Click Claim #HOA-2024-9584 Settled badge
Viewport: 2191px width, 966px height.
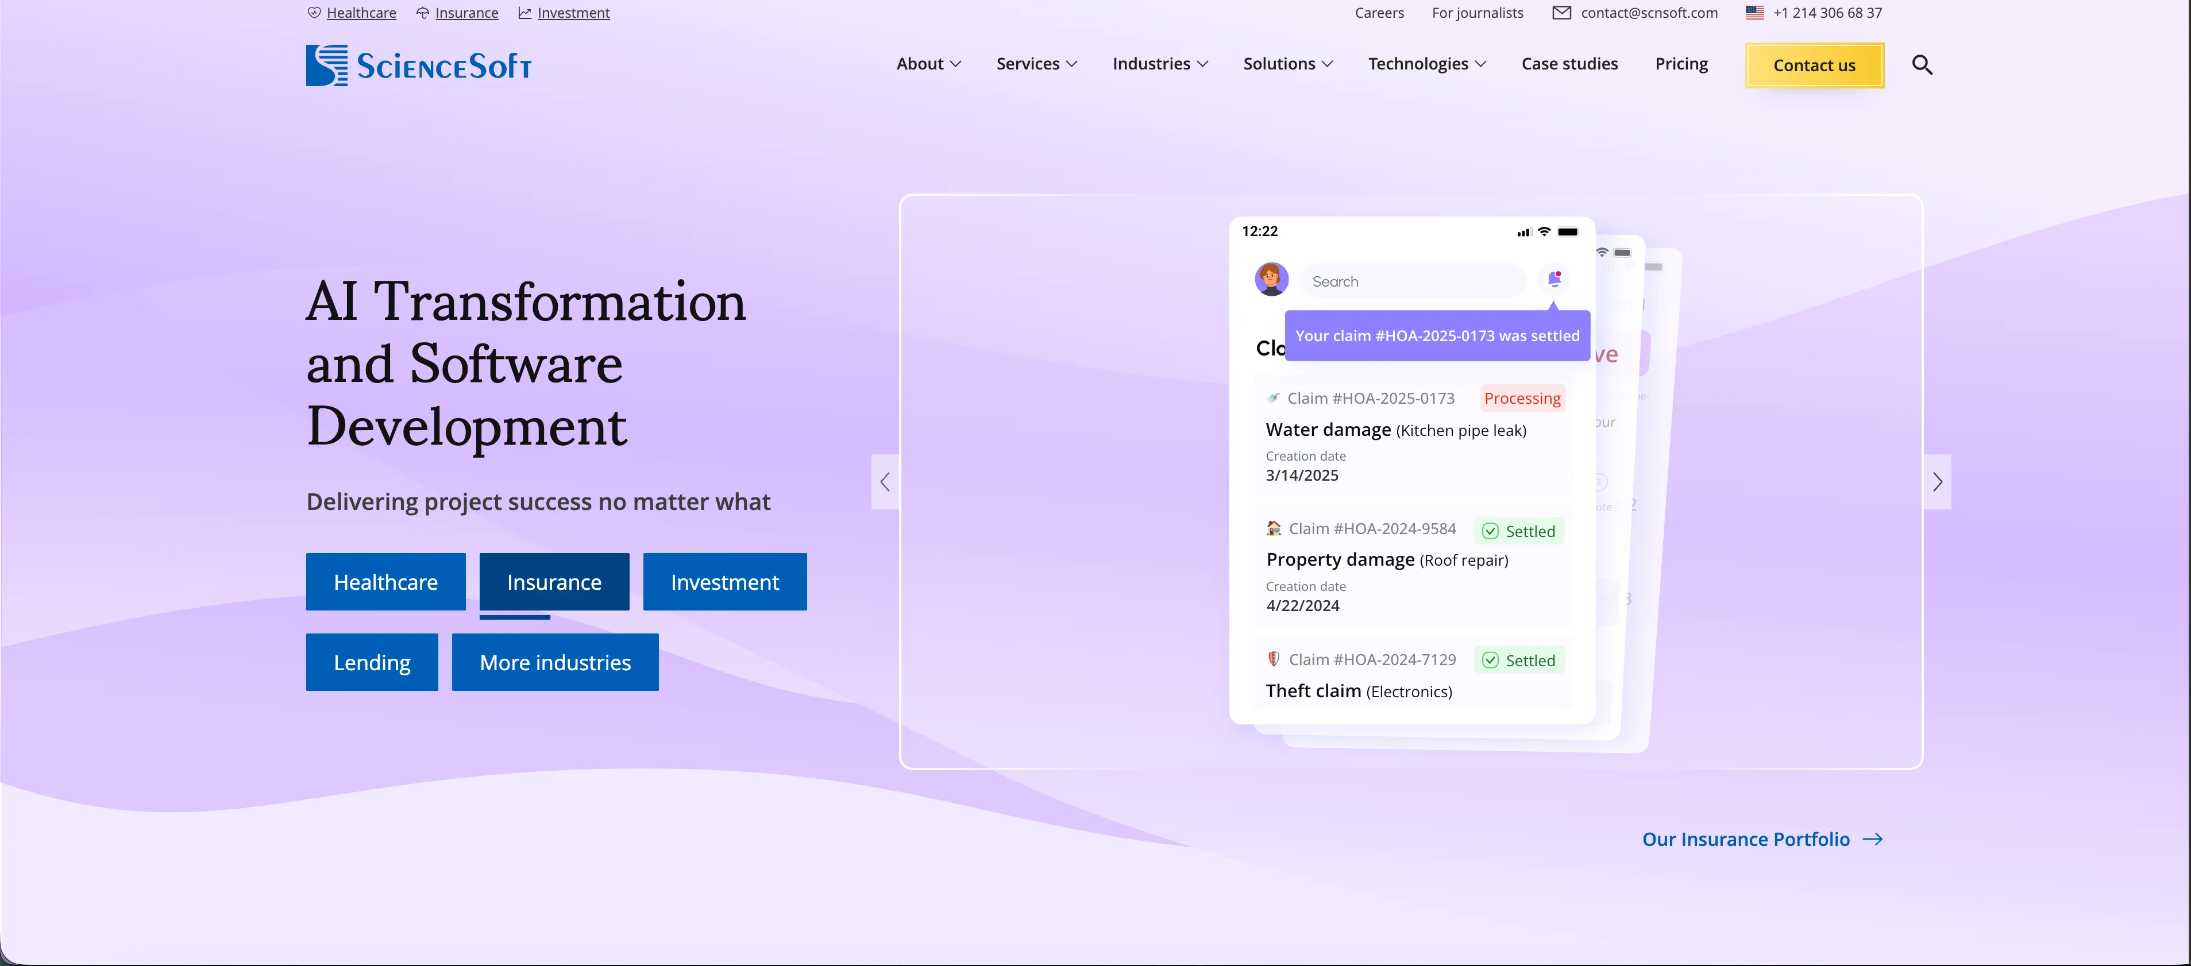click(1519, 531)
